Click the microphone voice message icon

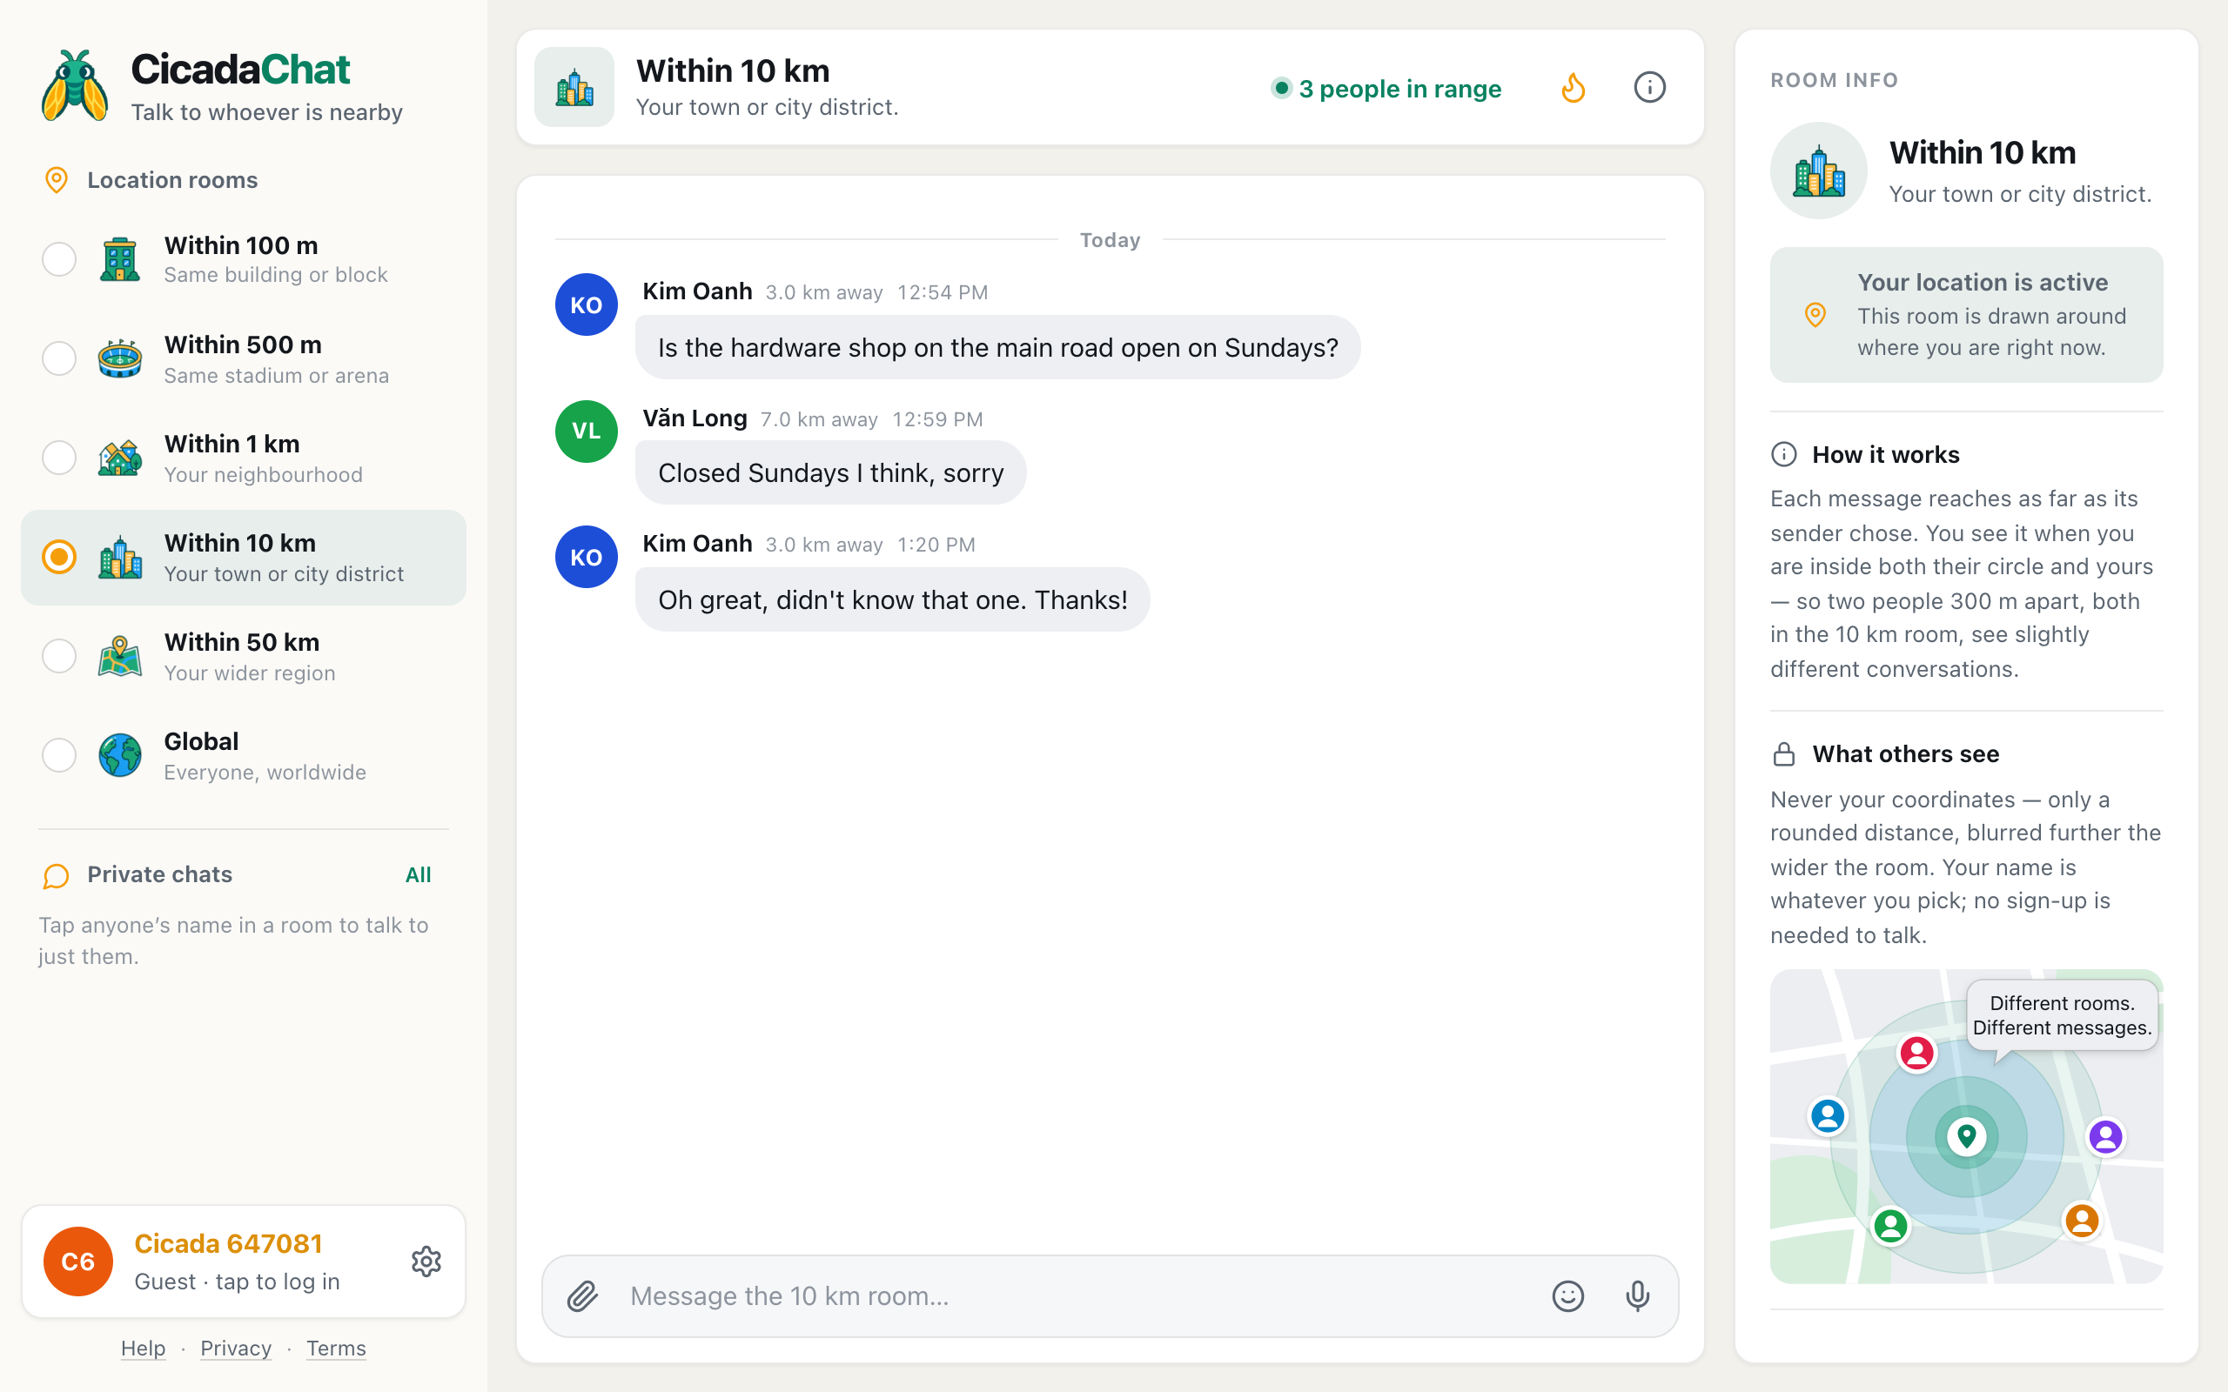click(1637, 1295)
